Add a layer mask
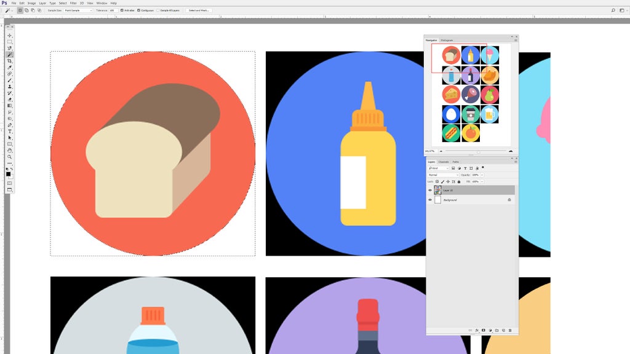Image resolution: width=630 pixels, height=354 pixels. click(x=484, y=330)
